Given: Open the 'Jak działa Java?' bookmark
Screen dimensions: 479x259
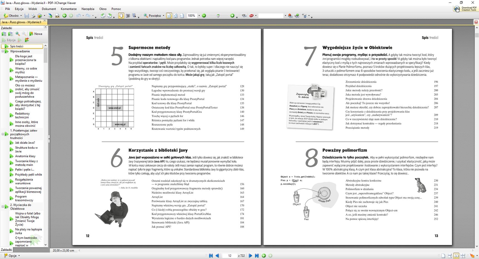Looking at the screenshot, I should pos(25,143).
